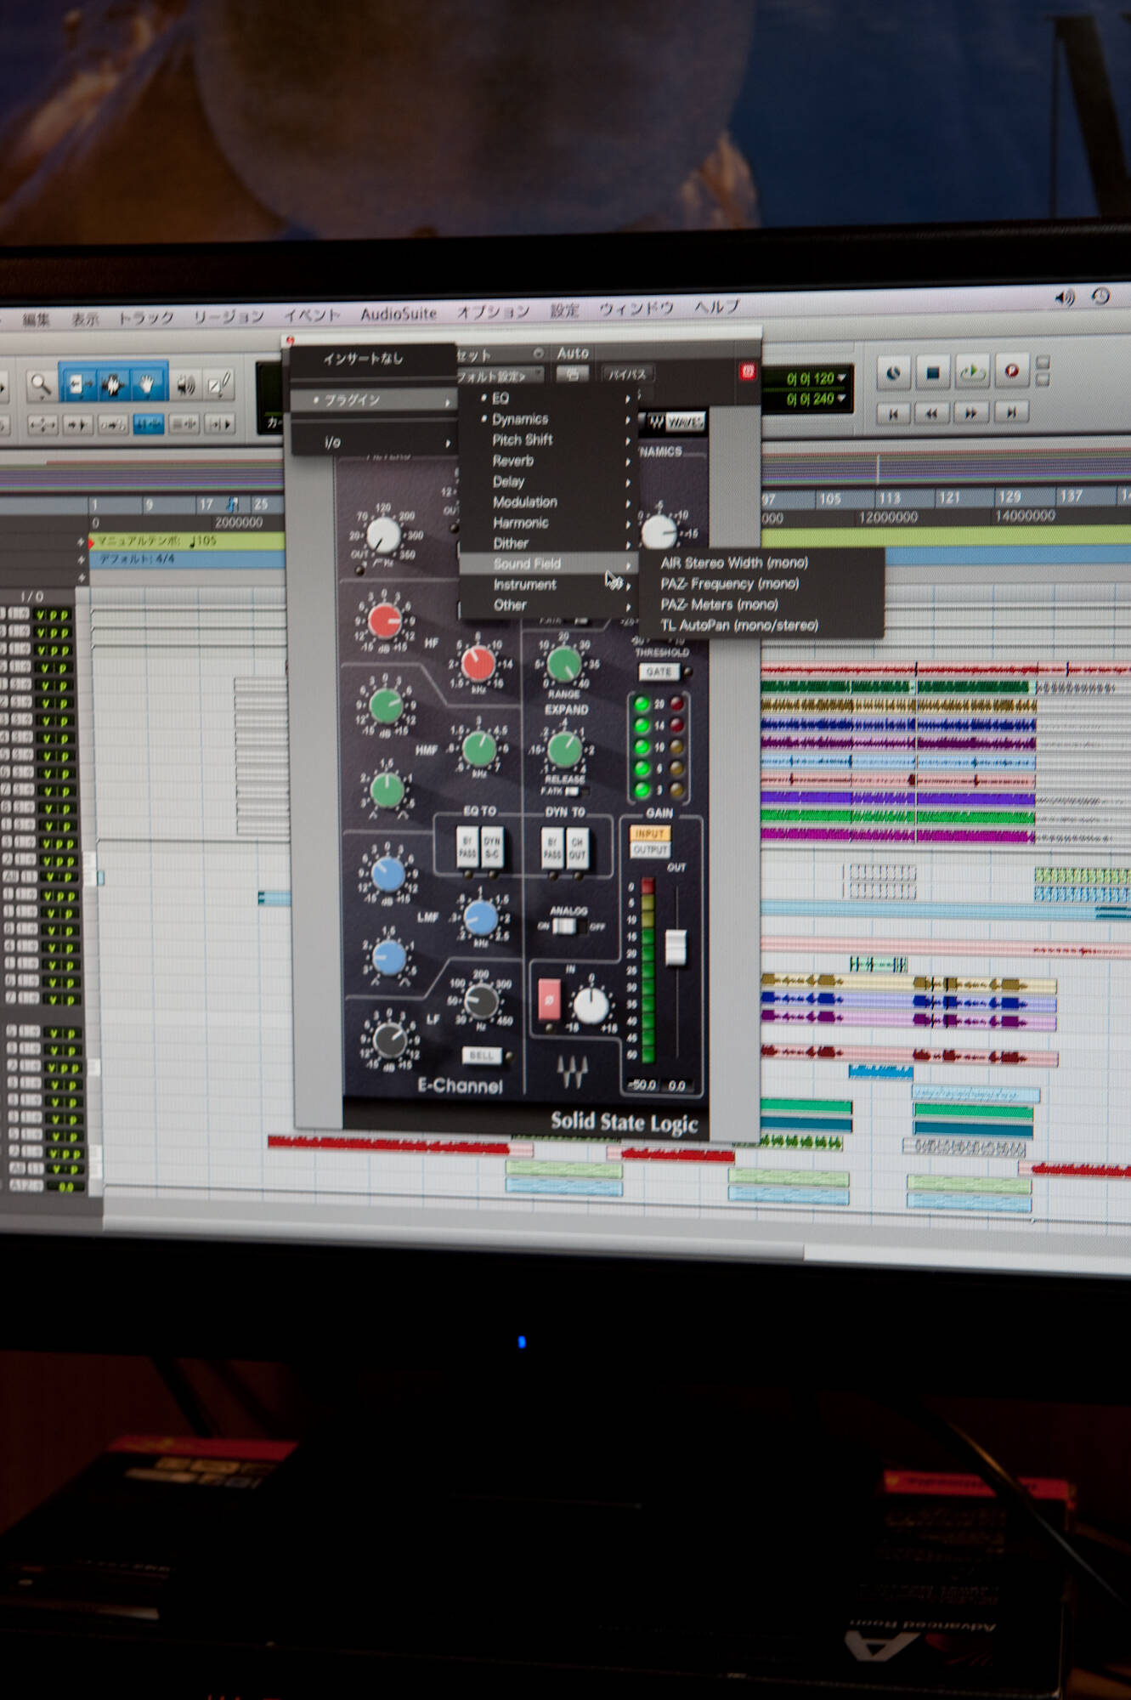Click the blue LMF gain knob
Image resolution: width=1131 pixels, height=1700 pixels.
click(388, 873)
